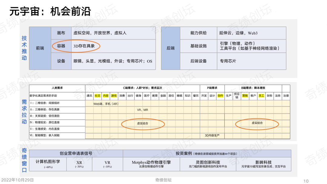The height and width of the screenshot is (184, 327).
Task: Select the '居住' column header
Action: coord(171,96)
